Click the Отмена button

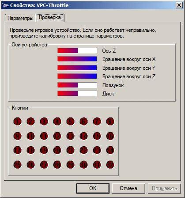click(128, 188)
